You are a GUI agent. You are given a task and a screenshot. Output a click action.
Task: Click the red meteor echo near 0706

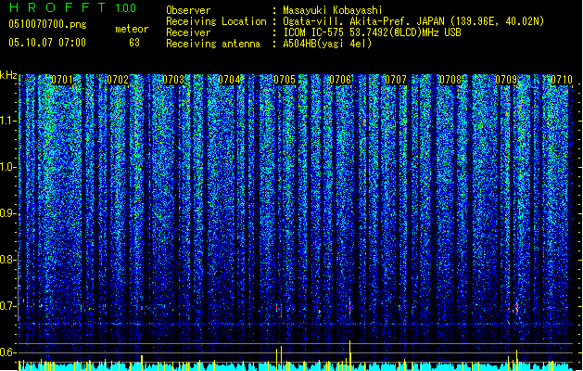349,307
